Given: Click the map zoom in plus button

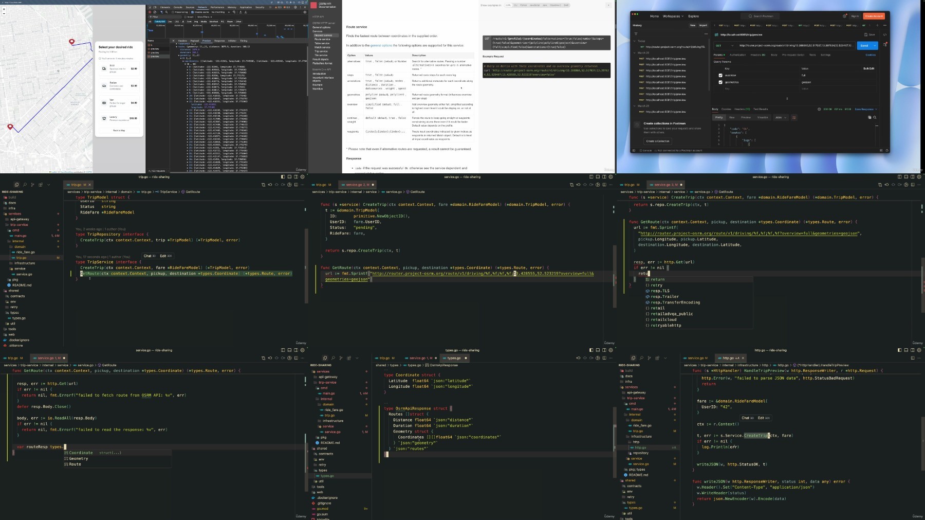Looking at the screenshot, I should 4,9.
